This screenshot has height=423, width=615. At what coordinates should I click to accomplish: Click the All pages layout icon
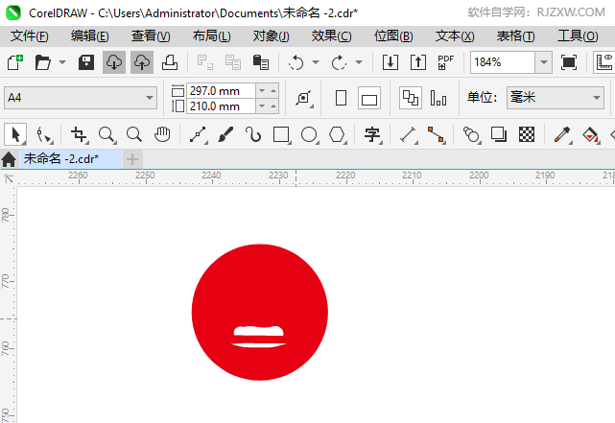click(x=411, y=98)
